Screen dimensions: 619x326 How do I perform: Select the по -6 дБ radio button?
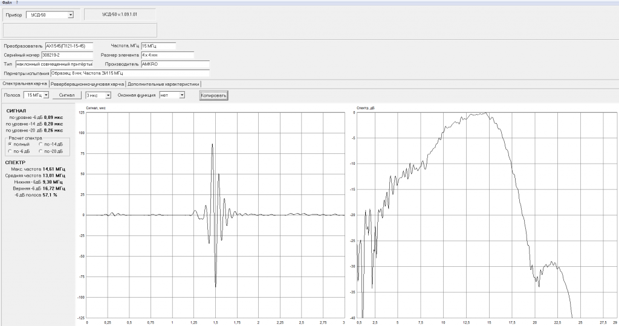click(x=10, y=152)
